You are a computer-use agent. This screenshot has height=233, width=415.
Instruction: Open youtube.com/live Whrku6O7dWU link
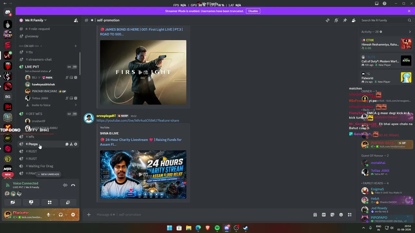pos(138,121)
